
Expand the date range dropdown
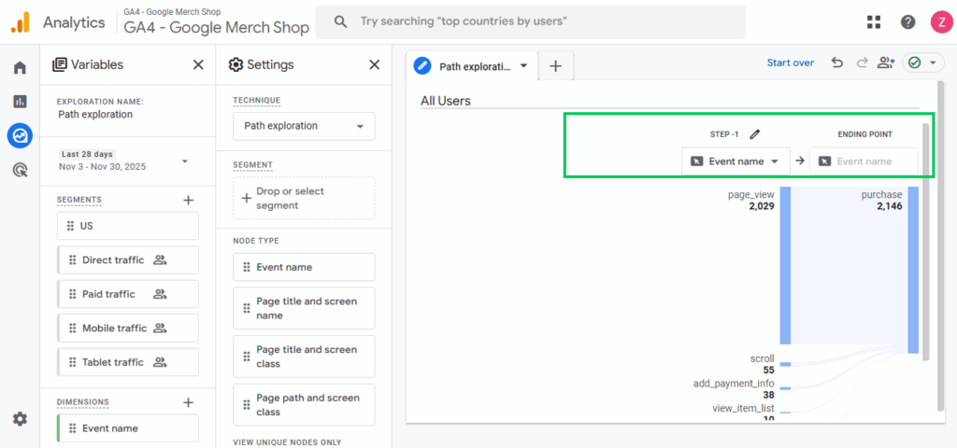coord(184,161)
